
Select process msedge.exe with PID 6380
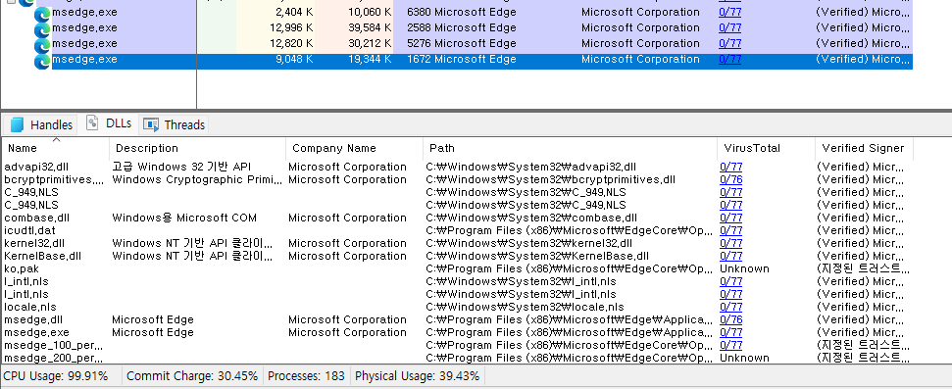(x=84, y=12)
